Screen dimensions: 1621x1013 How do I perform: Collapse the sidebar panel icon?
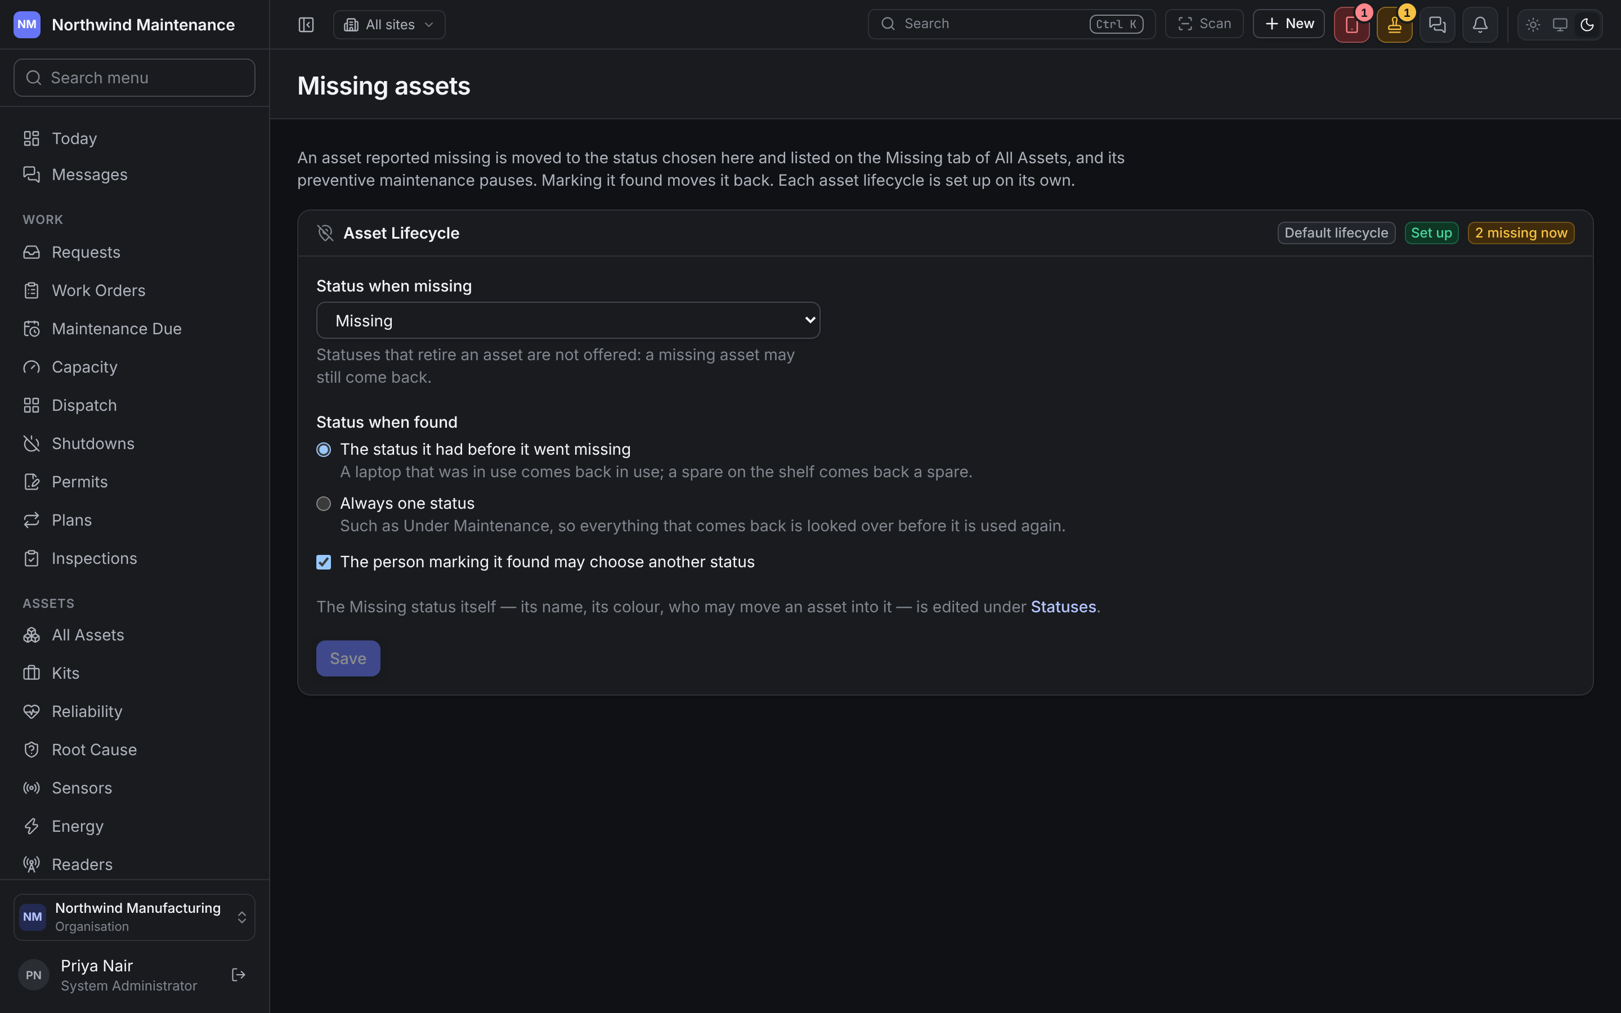(306, 25)
